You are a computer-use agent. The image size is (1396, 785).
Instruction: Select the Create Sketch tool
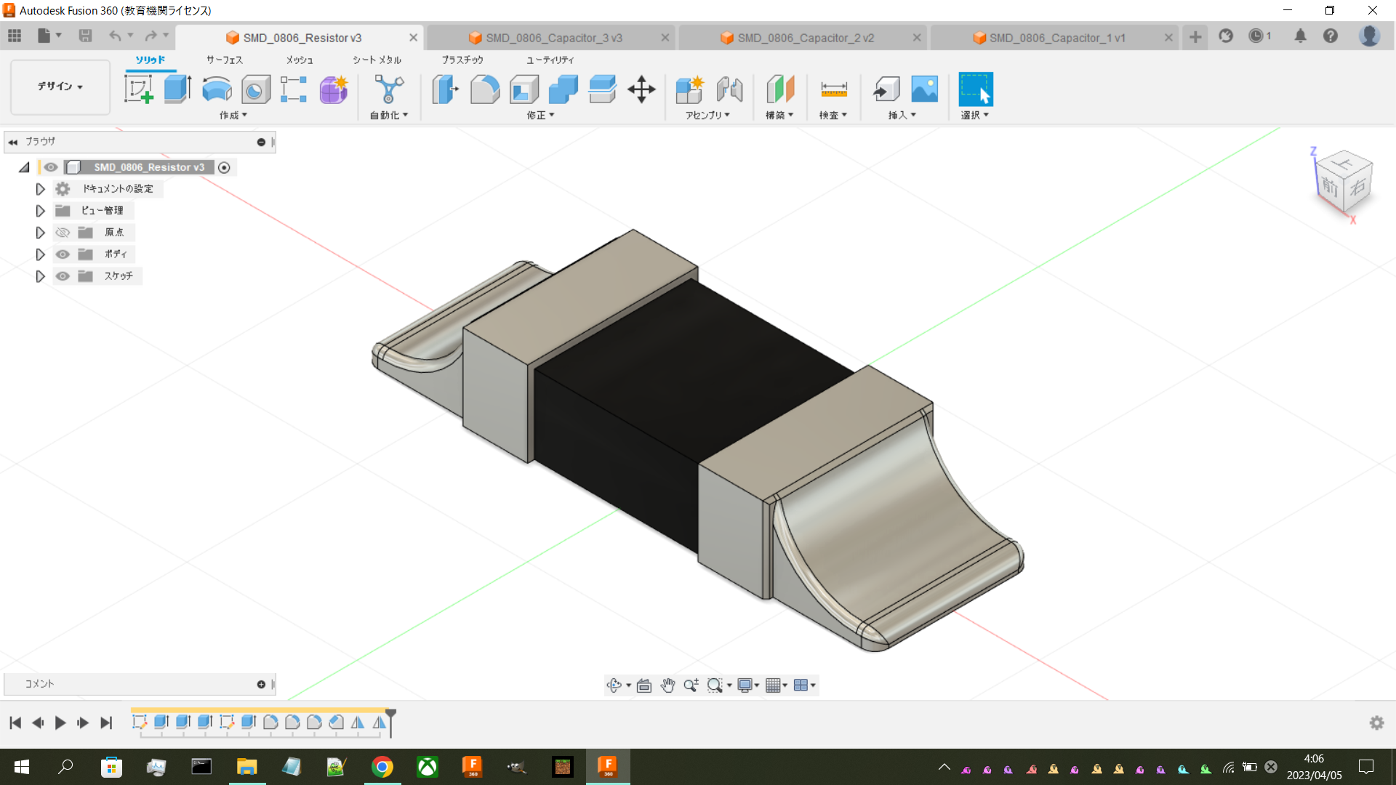[x=138, y=89]
